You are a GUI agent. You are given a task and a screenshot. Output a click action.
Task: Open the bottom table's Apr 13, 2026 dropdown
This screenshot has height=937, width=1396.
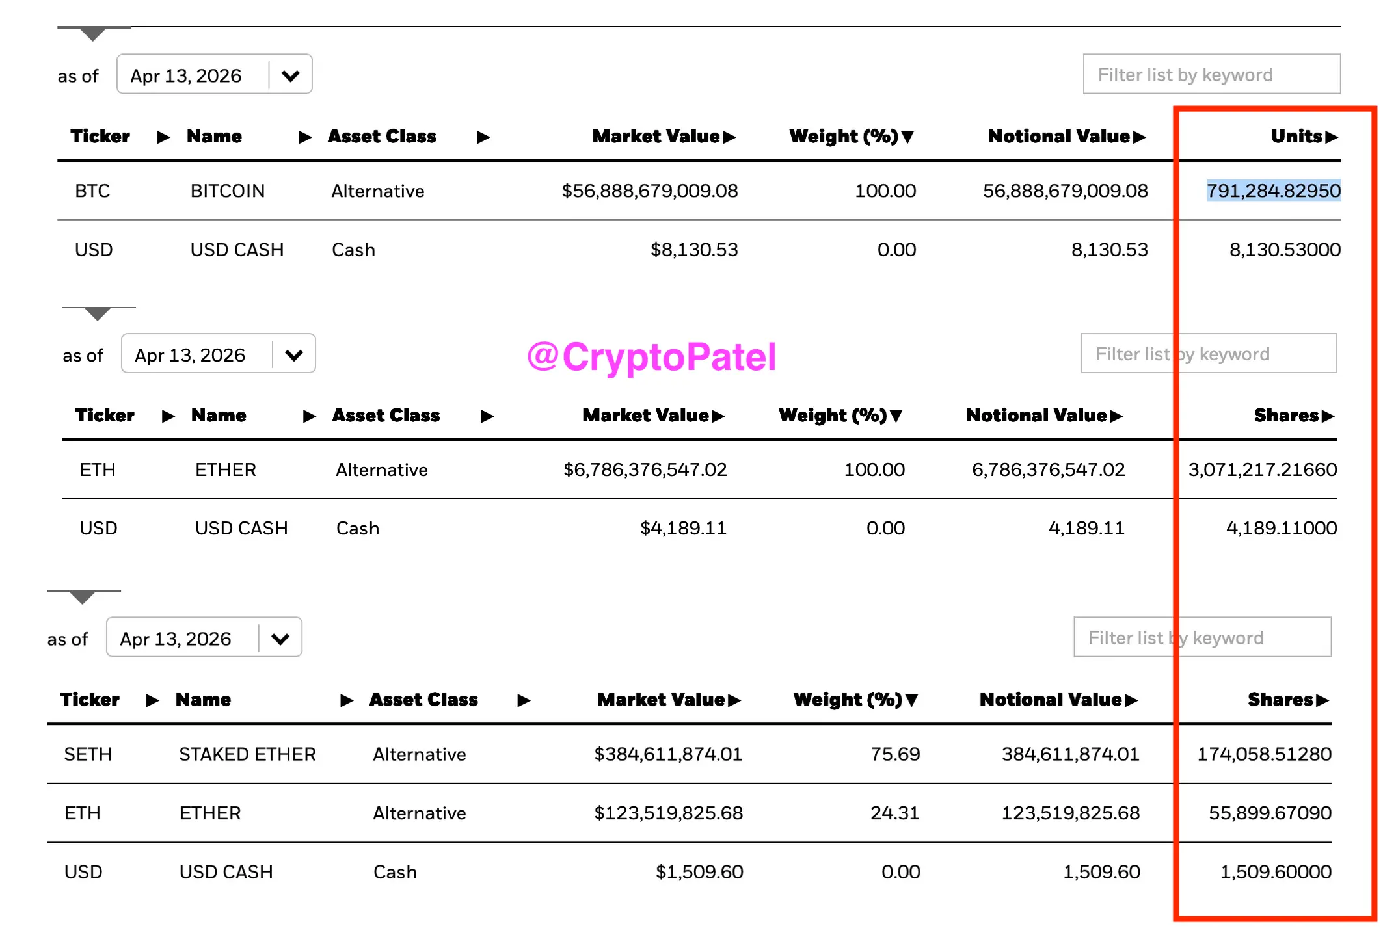coord(204,637)
